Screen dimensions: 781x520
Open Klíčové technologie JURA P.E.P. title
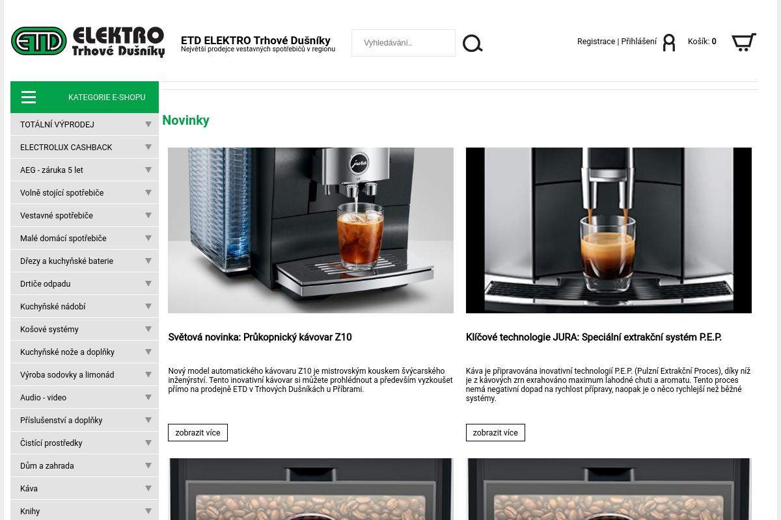pos(594,337)
